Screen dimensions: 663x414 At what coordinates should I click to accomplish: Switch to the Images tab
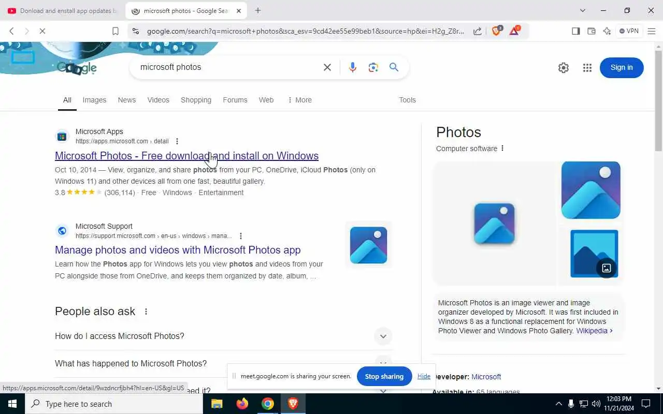click(94, 100)
